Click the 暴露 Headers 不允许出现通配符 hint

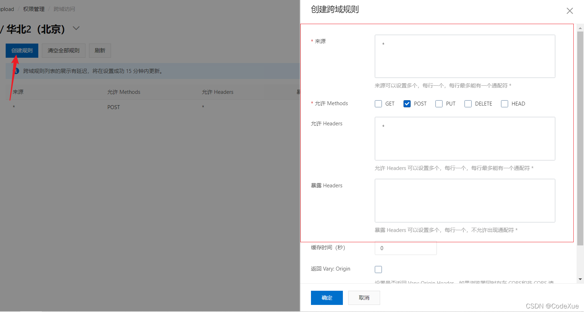[x=446, y=230]
